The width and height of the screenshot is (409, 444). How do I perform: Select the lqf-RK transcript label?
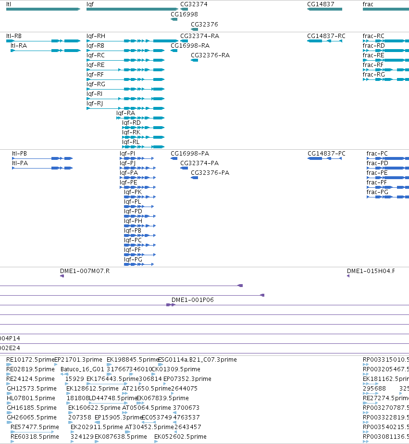[x=131, y=132]
